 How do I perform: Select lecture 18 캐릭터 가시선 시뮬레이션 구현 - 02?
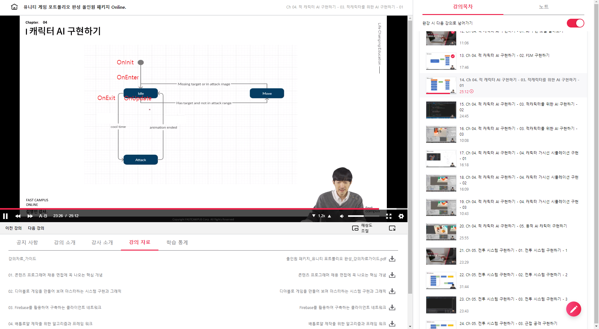pos(503,183)
